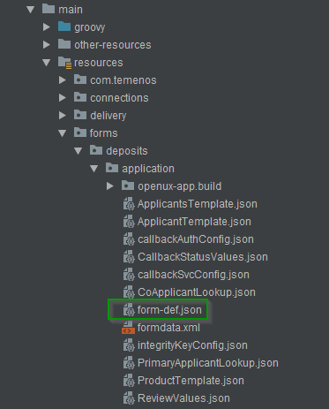Click the com.temenos package folder icon
The width and height of the screenshot is (329, 409).
80,80
